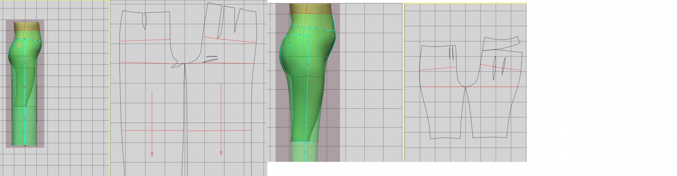
Task: Pick the second waist dart on right trouser piece
Action: point(238,20)
